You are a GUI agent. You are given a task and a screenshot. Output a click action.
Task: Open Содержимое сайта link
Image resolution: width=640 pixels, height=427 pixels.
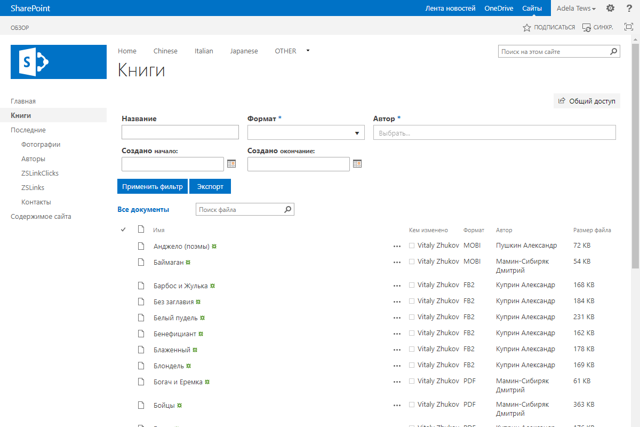pyautogui.click(x=41, y=217)
